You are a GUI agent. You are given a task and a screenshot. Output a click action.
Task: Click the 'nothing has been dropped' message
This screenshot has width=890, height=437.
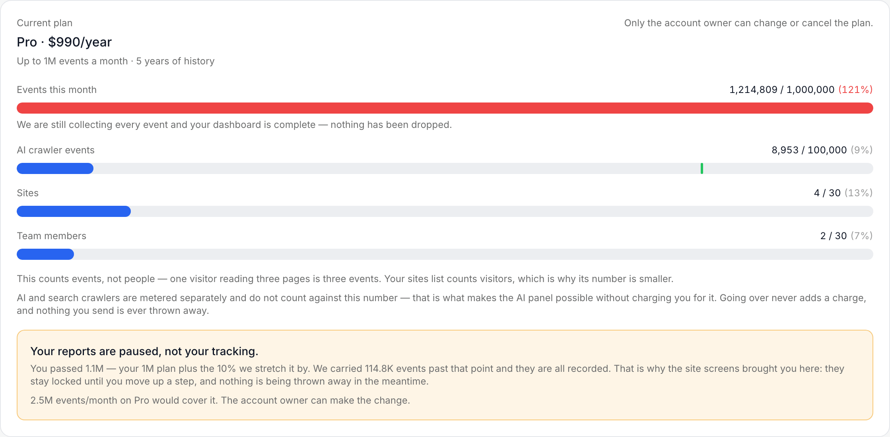pyautogui.click(x=234, y=125)
